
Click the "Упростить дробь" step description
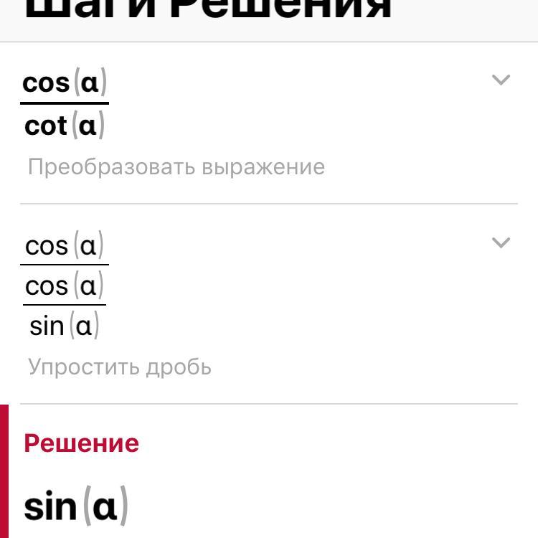(120, 367)
